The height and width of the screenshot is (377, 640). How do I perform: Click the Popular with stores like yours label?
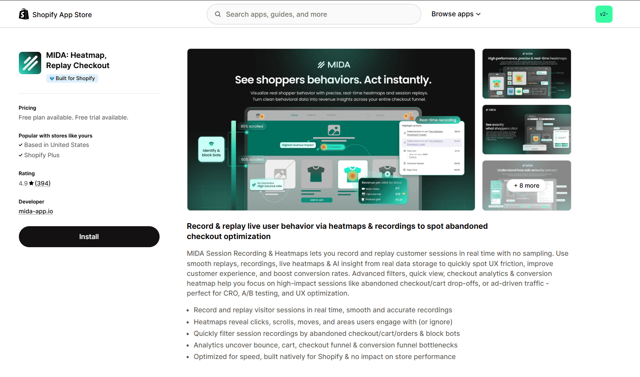click(55, 136)
